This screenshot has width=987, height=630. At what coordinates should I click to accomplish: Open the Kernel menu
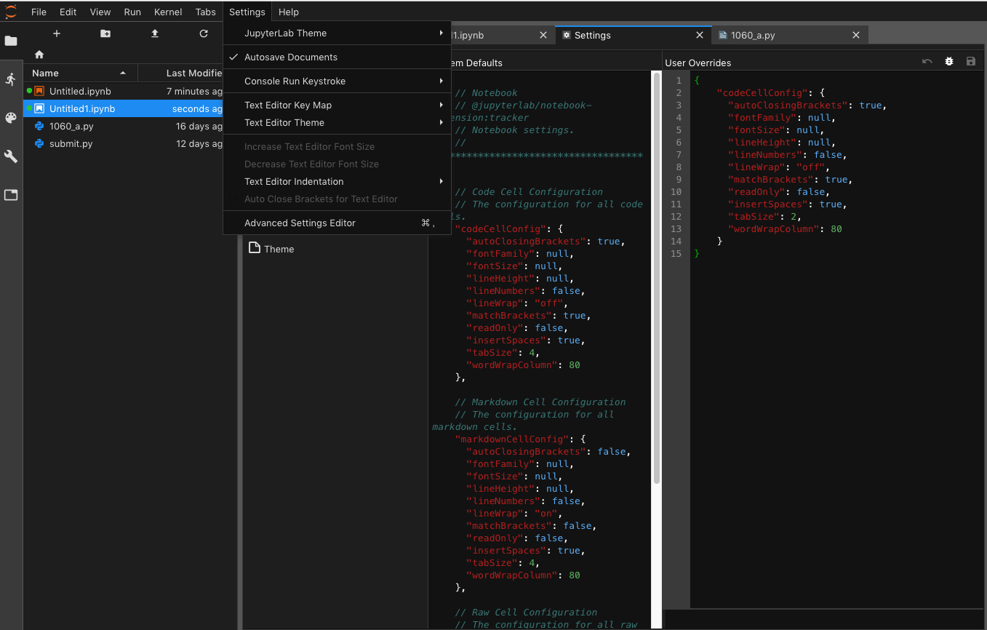(168, 12)
